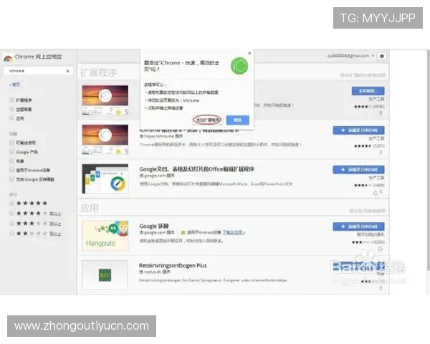Click the star rating of the first iChrome result

(363, 107)
